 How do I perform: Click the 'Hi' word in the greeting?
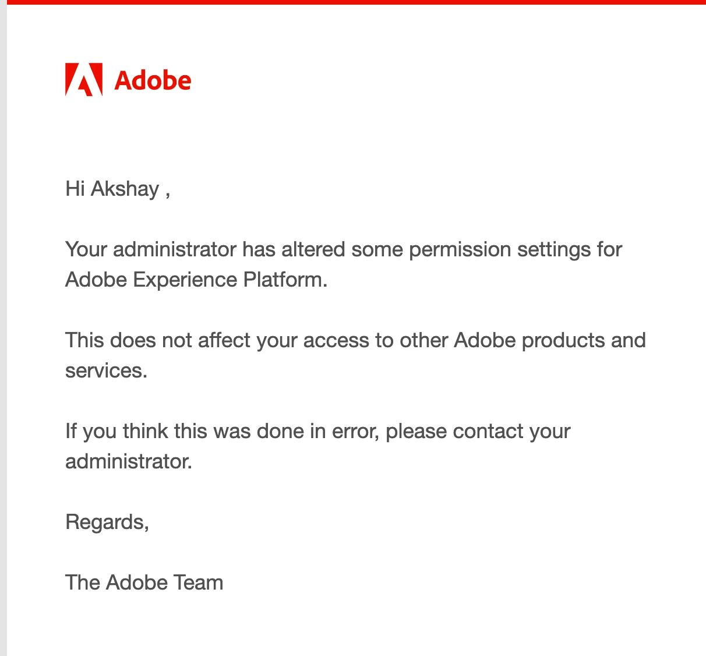coord(75,189)
